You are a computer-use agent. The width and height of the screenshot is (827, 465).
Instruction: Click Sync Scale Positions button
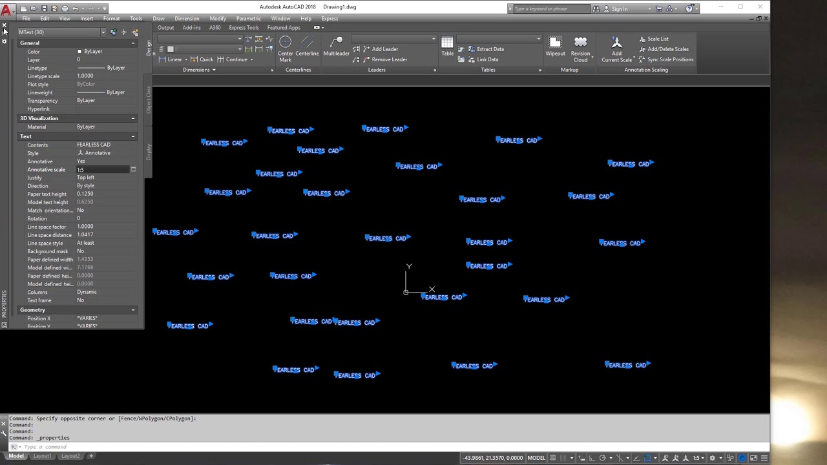pos(665,59)
